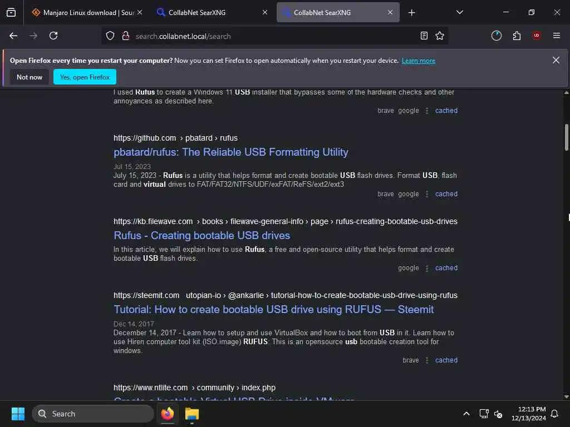Image resolution: width=570 pixels, height=427 pixels.
Task: Click the Not now button
Action: [x=30, y=77]
